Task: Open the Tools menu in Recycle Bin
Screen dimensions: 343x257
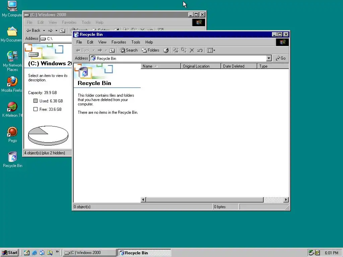Action: pos(136,42)
